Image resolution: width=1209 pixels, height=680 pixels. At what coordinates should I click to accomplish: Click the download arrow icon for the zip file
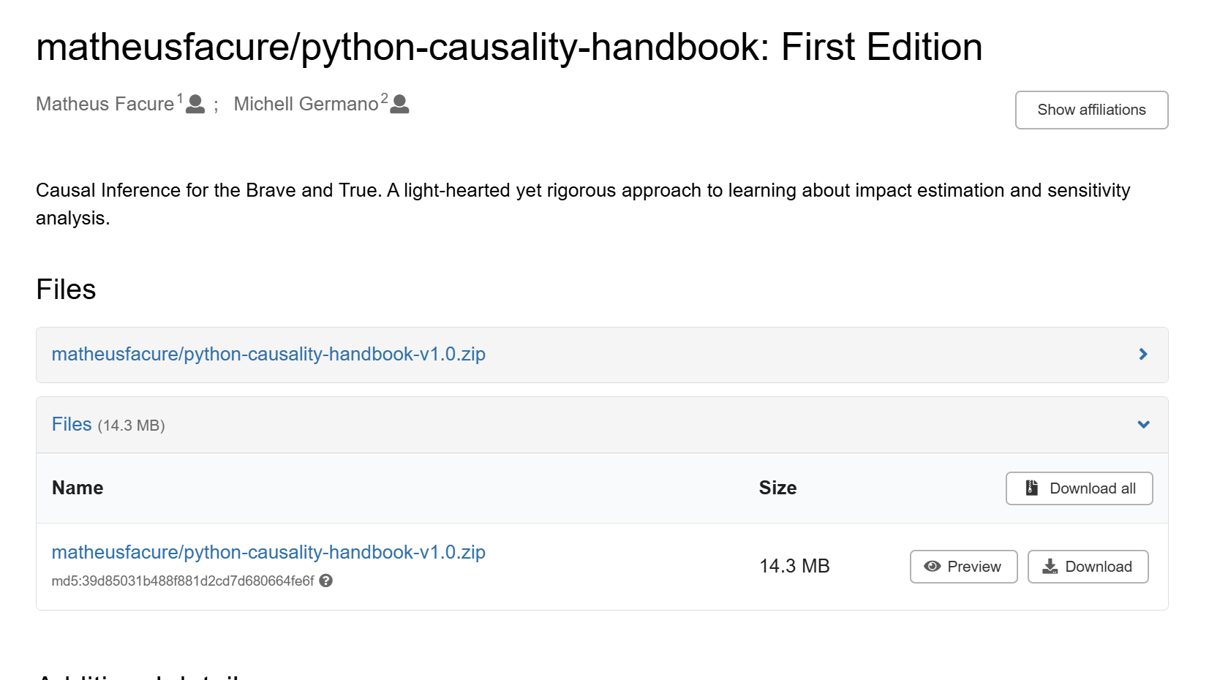tap(1050, 567)
